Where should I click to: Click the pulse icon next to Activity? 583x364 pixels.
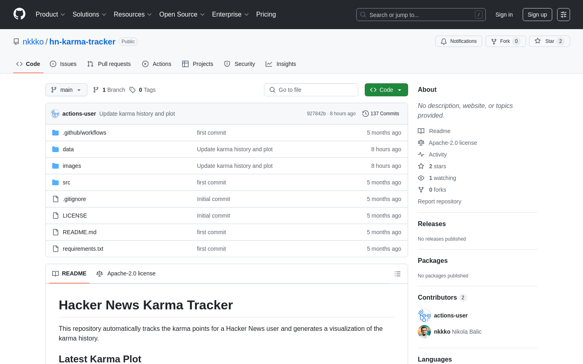click(421, 154)
